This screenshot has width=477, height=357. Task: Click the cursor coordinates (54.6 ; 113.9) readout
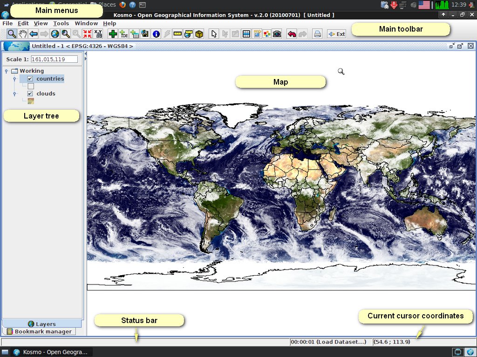pyautogui.click(x=392, y=342)
